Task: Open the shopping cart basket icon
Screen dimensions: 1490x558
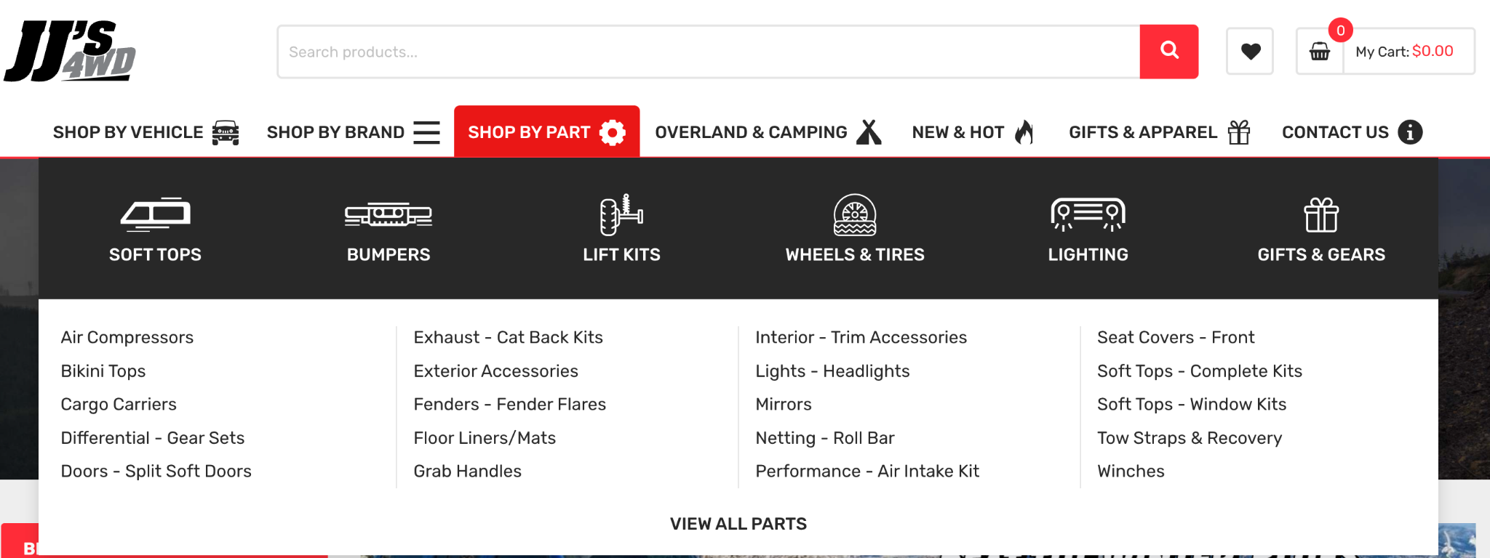Action: click(1319, 52)
